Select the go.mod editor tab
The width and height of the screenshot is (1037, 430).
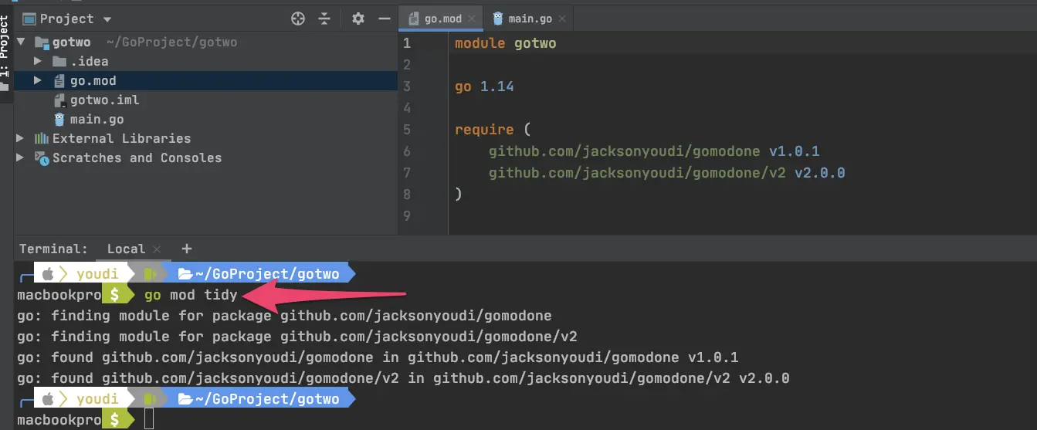442,19
